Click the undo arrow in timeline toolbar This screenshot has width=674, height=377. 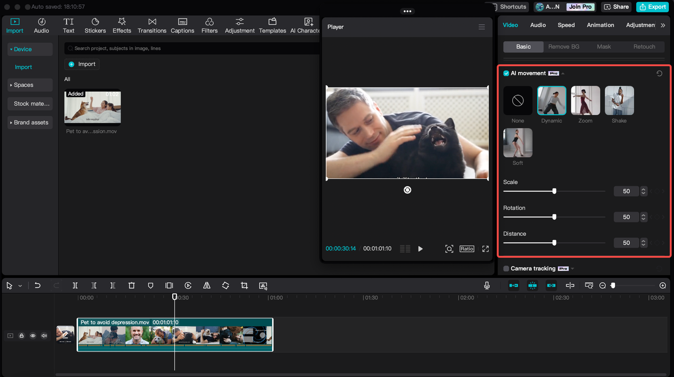[x=37, y=285]
